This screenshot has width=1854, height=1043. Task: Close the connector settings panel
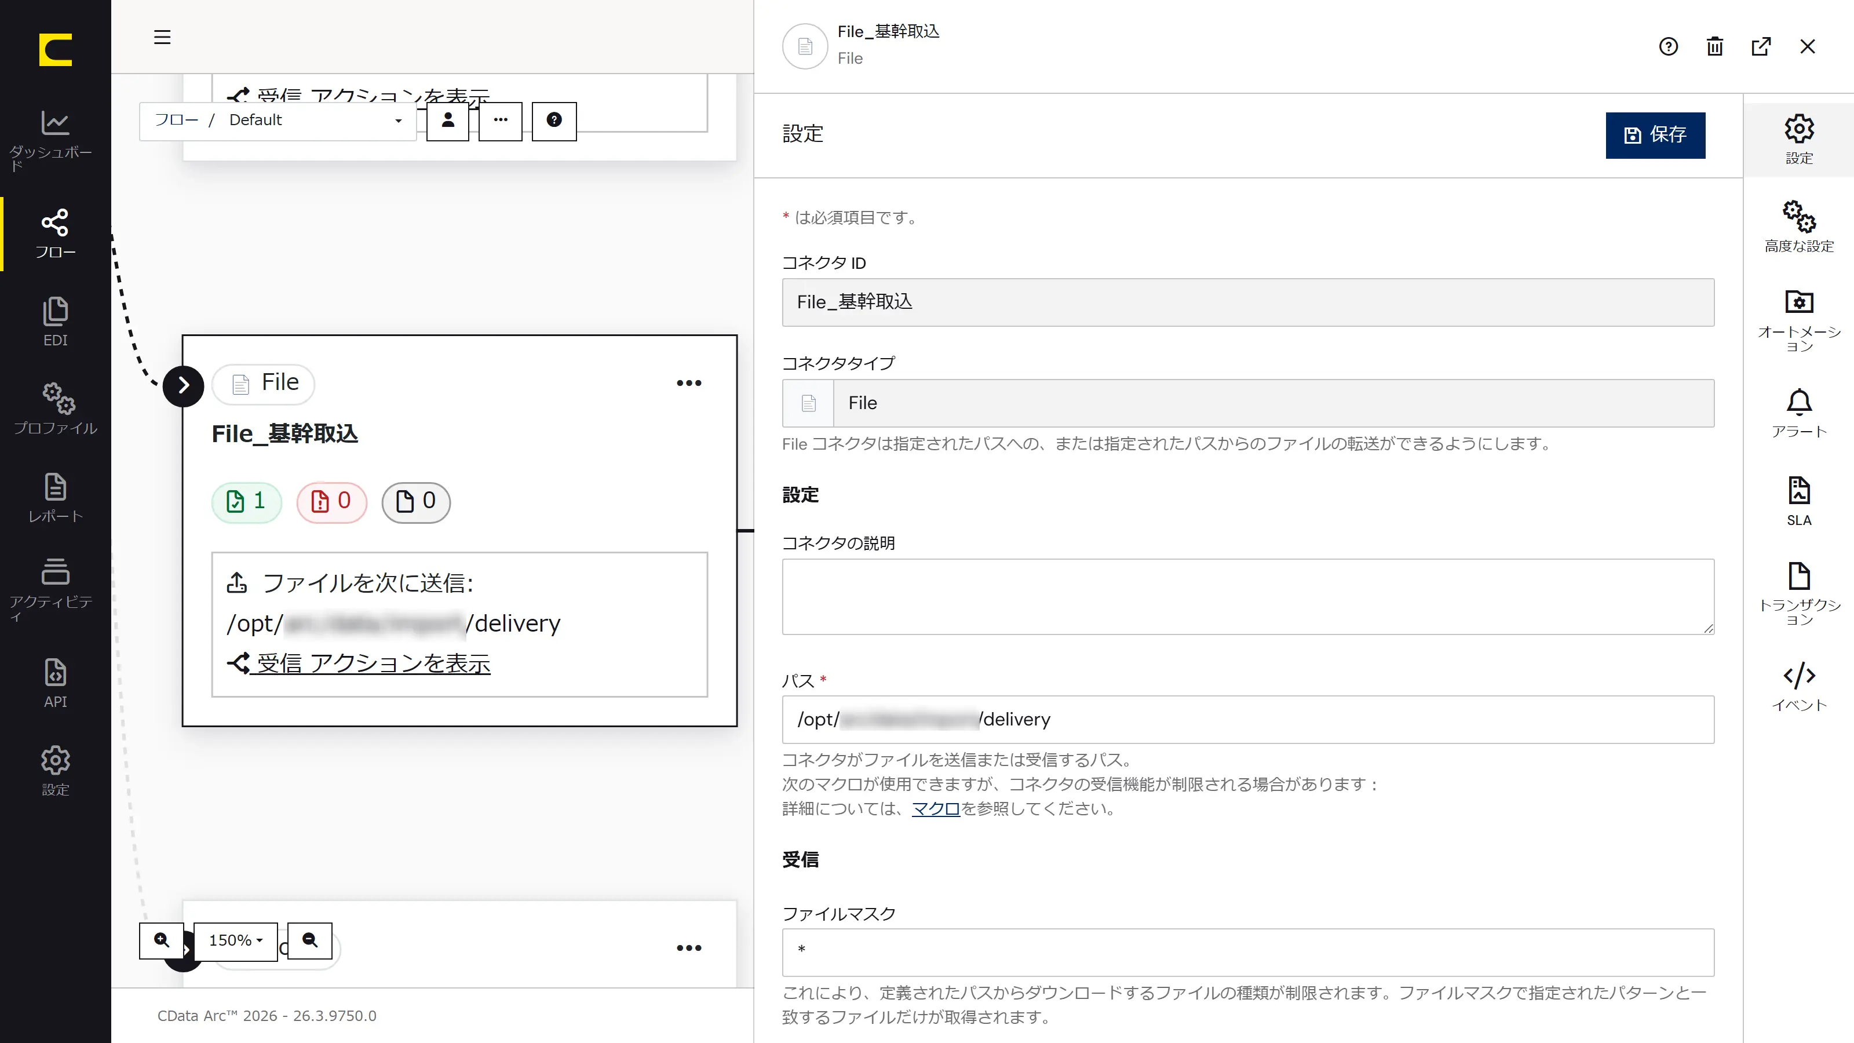click(x=1808, y=47)
